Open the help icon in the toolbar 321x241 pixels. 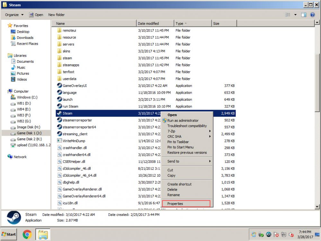(x=312, y=14)
